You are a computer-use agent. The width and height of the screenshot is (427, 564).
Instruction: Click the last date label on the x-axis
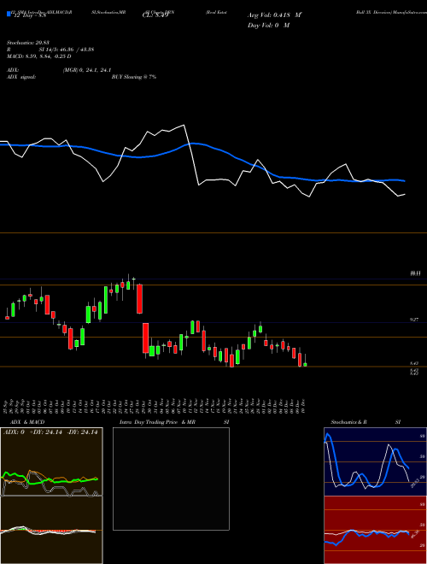305,405
